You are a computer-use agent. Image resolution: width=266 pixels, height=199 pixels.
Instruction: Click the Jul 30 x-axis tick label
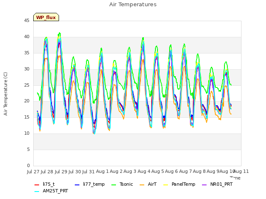(75, 172)
